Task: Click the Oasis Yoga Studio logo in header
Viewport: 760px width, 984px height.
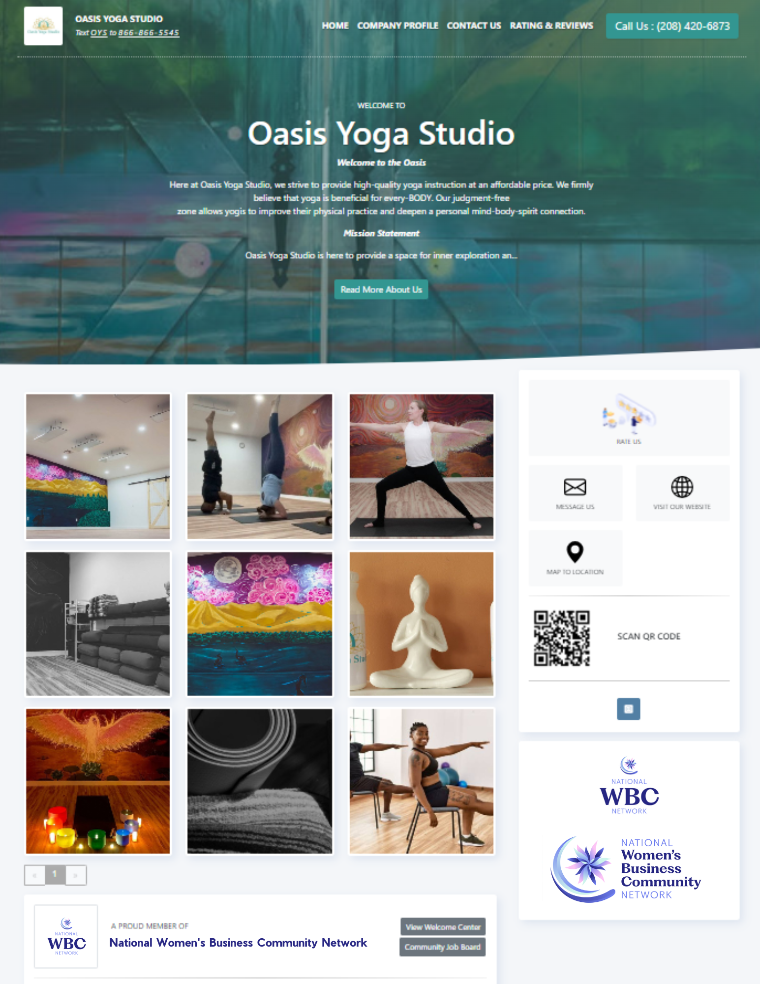Action: tap(43, 26)
